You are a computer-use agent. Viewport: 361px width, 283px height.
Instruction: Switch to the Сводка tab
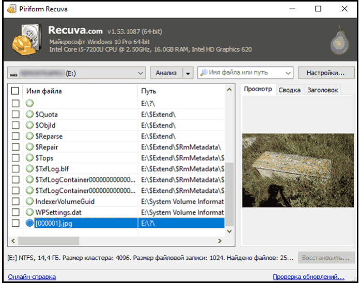[290, 90]
